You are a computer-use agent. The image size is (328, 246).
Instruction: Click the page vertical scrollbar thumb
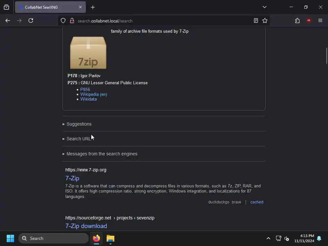[x=326, y=56]
